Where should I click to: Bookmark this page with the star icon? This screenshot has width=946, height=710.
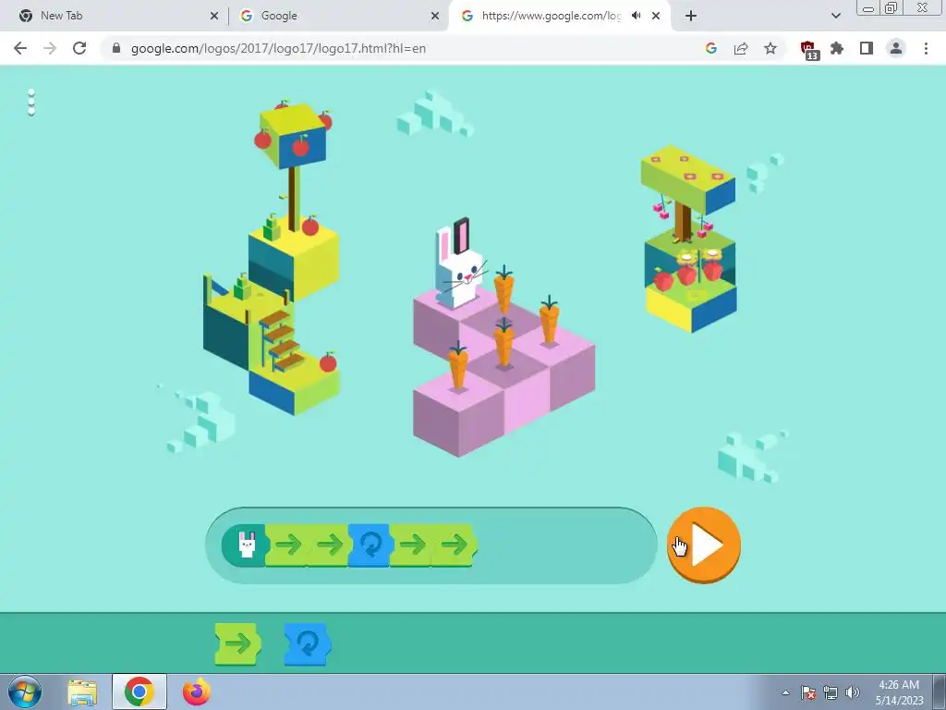770,48
